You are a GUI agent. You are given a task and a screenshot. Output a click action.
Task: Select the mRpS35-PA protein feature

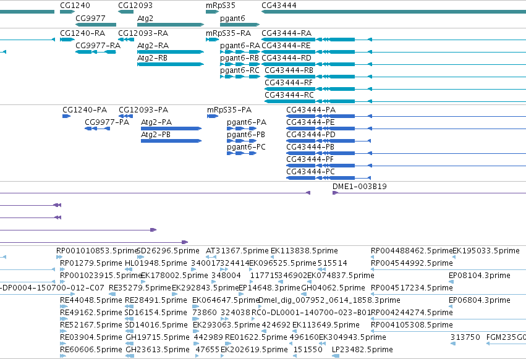213,116
